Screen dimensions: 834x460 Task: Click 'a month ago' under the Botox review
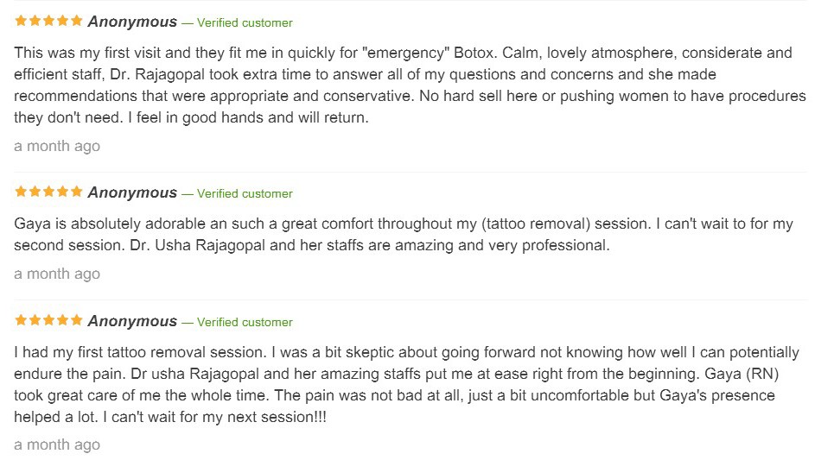click(x=57, y=146)
